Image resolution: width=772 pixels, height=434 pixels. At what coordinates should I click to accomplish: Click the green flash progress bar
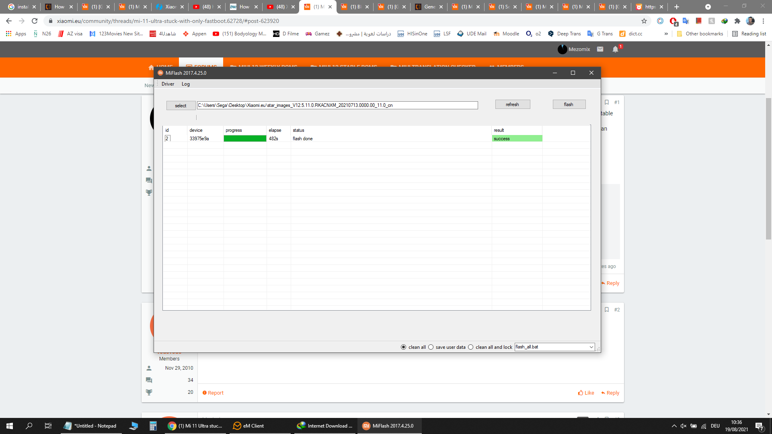pos(245,139)
